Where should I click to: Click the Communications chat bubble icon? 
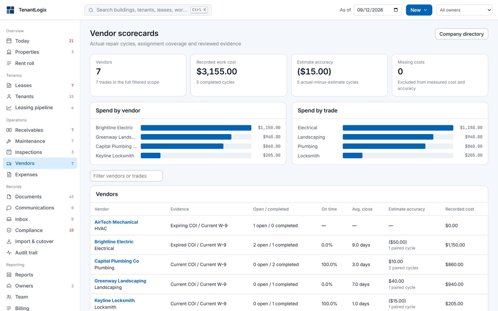tap(9, 208)
